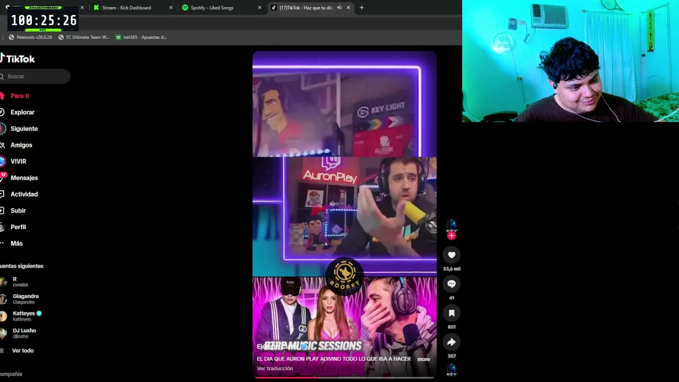Save the video with the bookmark icon

pyautogui.click(x=451, y=313)
